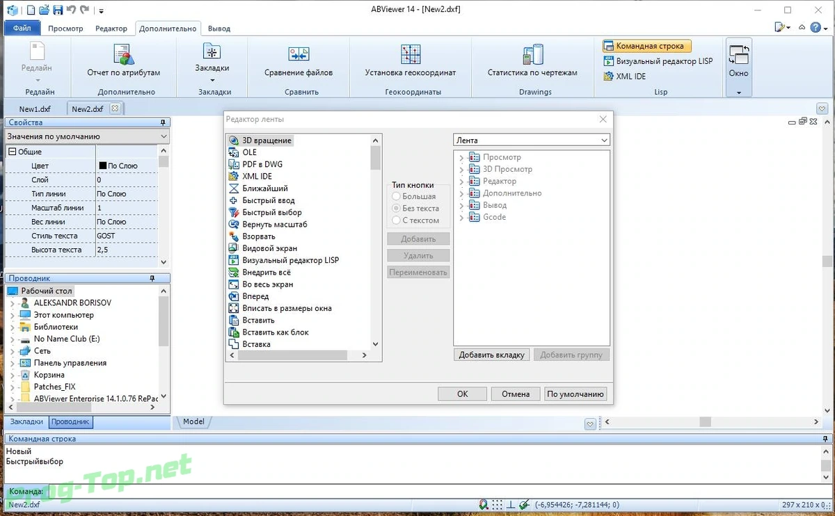The width and height of the screenshot is (835, 516).
Task: Open Визуальный редактор LISP from ribbon
Action: [658, 61]
